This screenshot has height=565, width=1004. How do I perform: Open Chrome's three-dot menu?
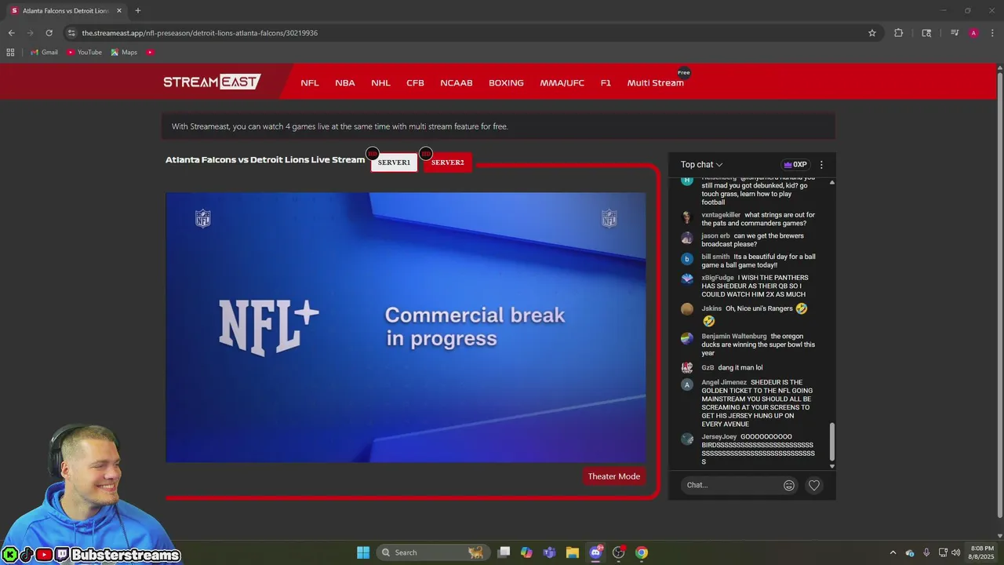click(992, 33)
